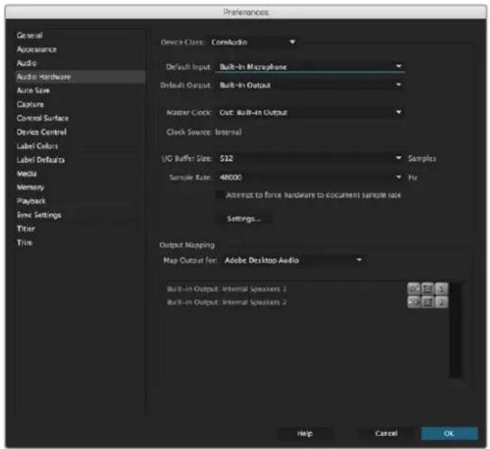Image resolution: width=490 pixels, height=449 pixels.
Task: Open Label Colors preferences
Action: coord(81,146)
